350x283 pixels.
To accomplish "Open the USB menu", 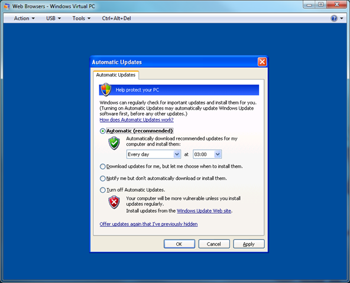I will coord(53,18).
